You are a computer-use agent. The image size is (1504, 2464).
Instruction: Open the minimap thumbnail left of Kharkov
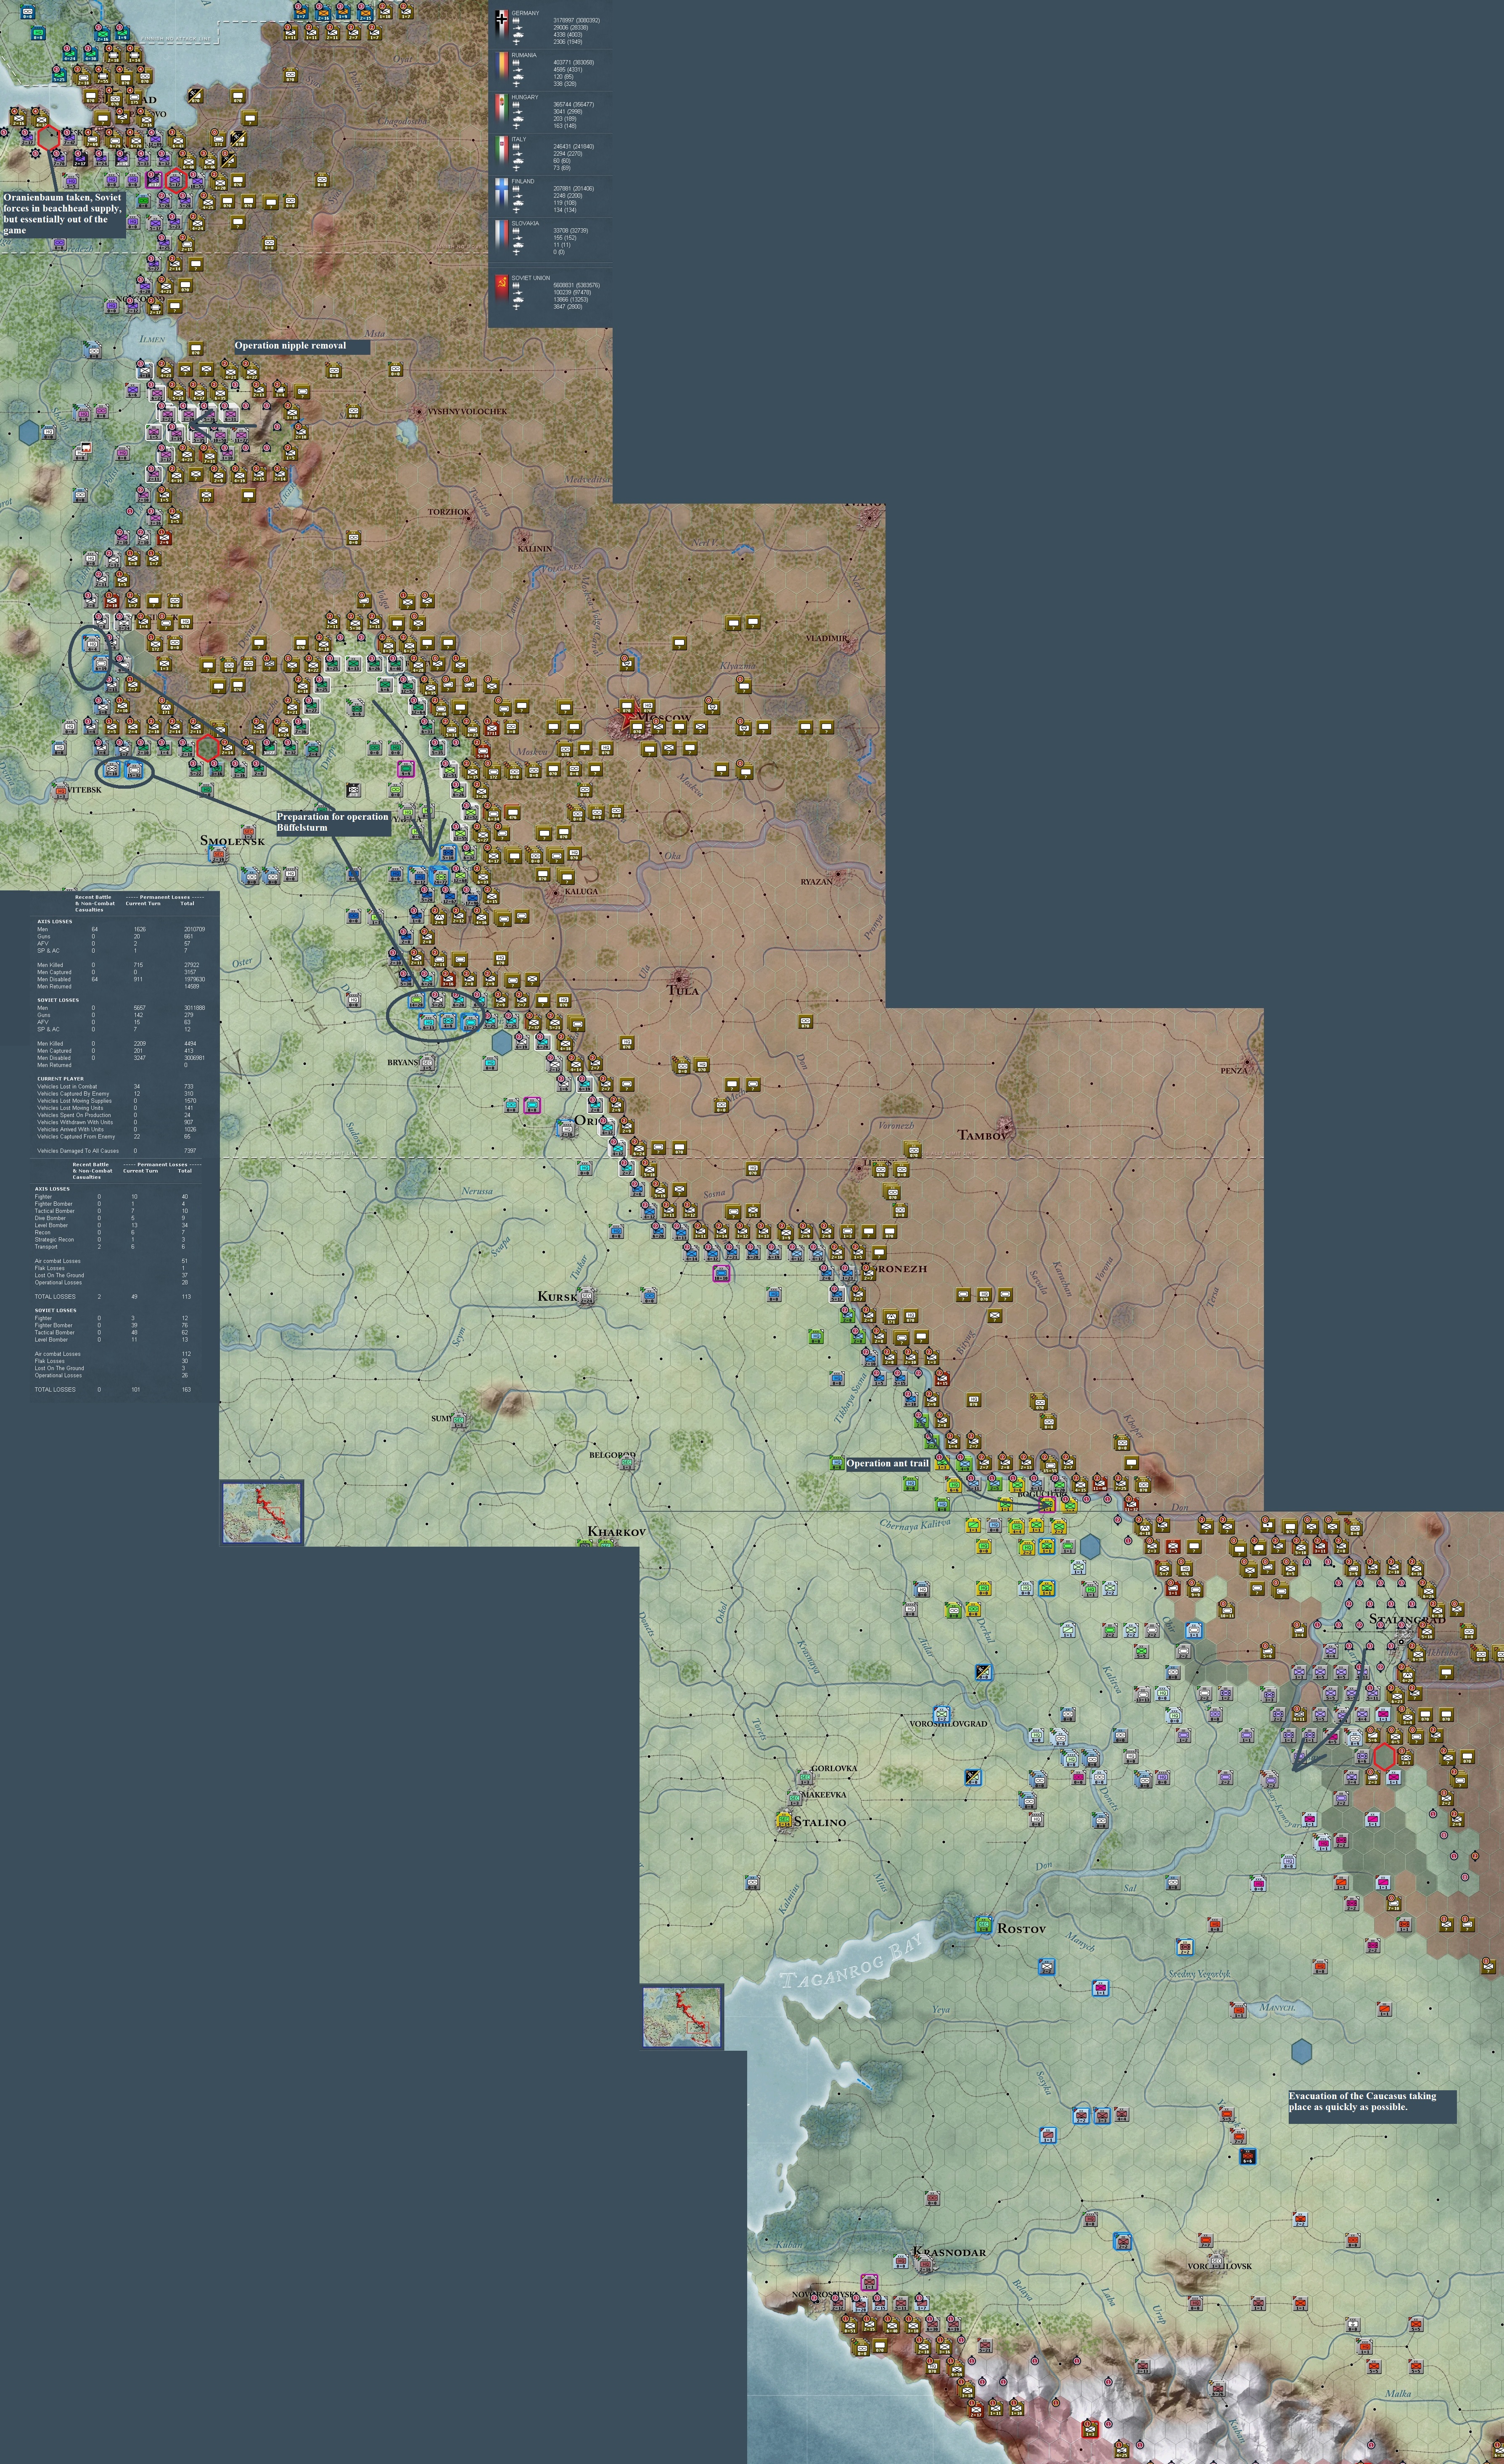(262, 1512)
